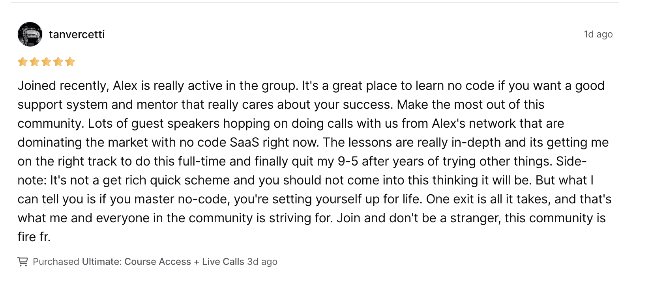Screen dimensions: 665x283
Task: Click the first rating star
Action: [x=22, y=62]
